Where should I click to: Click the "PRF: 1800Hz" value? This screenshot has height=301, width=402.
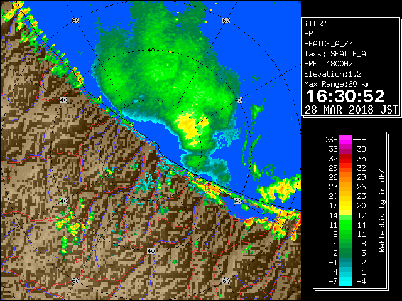coord(328,64)
